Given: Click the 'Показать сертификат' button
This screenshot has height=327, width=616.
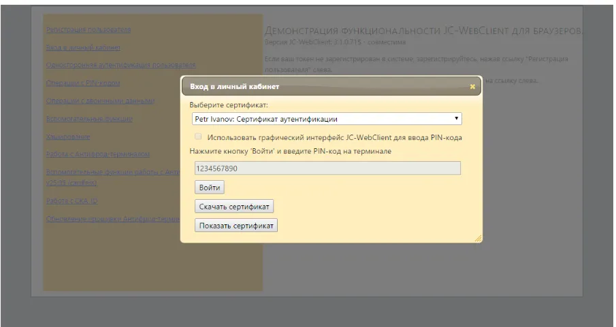Looking at the screenshot, I should [236, 225].
